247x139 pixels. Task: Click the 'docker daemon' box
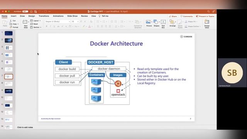click(109, 69)
